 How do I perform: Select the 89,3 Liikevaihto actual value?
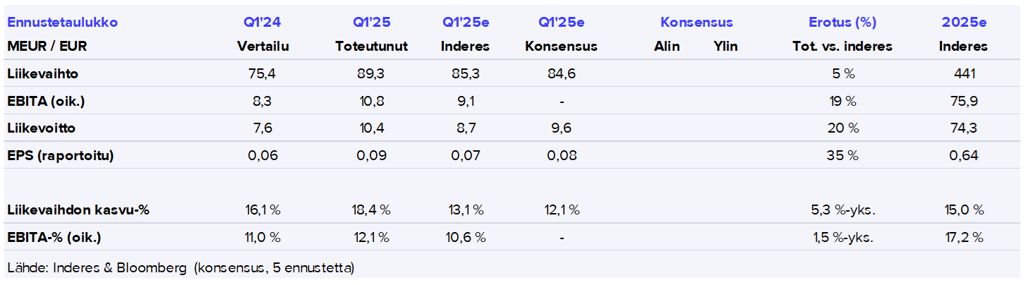click(x=372, y=73)
